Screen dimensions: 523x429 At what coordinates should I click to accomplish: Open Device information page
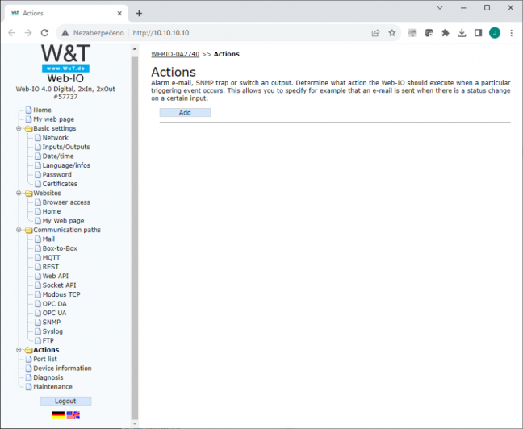coord(62,369)
